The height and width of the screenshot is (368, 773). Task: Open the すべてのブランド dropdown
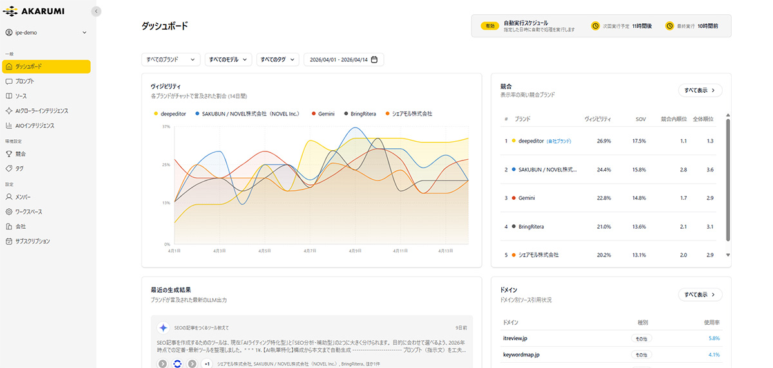[171, 59]
